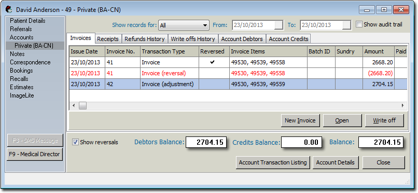Screen dimensions: 418x193
Task: Click amount 2704.15 in the adjustment row
Action: click(x=382, y=84)
